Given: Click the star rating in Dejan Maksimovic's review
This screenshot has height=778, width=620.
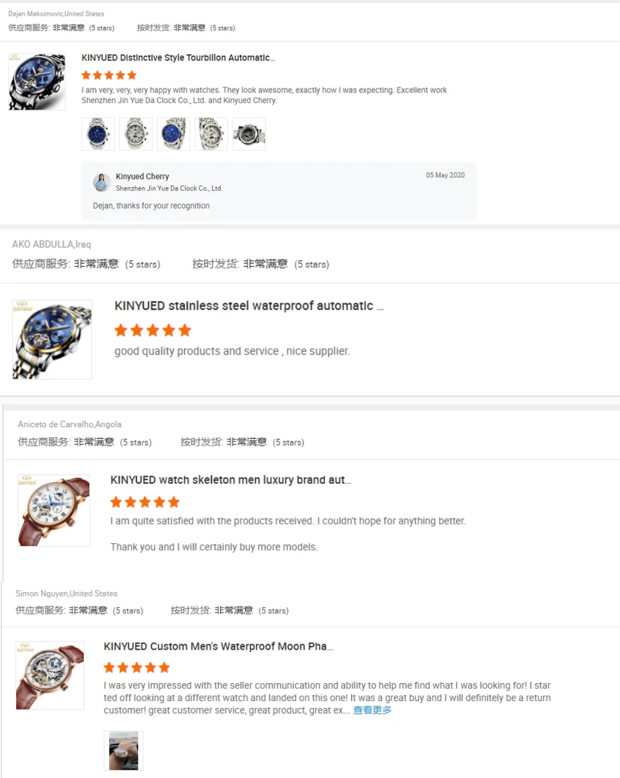Looking at the screenshot, I should (108, 75).
